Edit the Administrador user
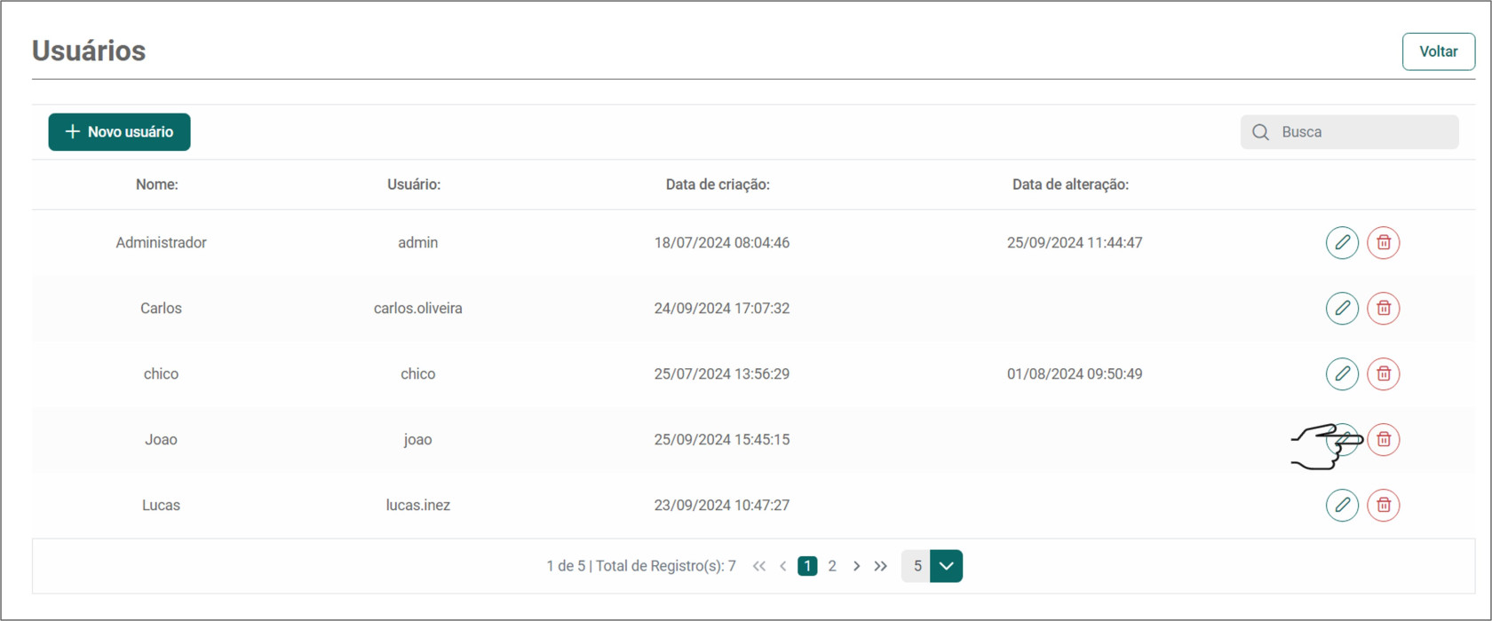Screen dimensions: 1492x621 click(1342, 242)
